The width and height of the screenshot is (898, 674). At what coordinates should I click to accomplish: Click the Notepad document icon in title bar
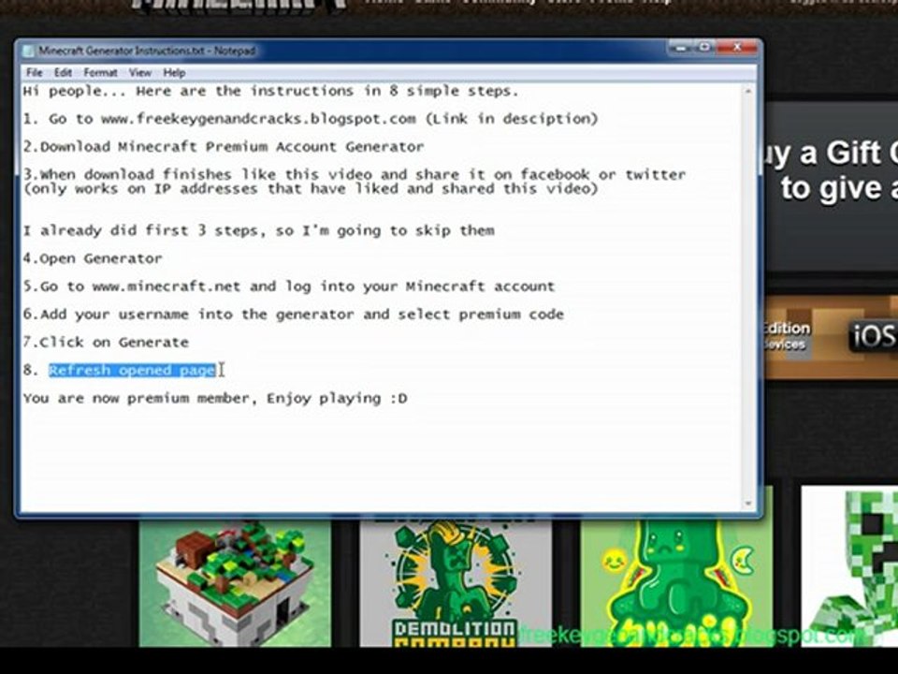[x=28, y=51]
